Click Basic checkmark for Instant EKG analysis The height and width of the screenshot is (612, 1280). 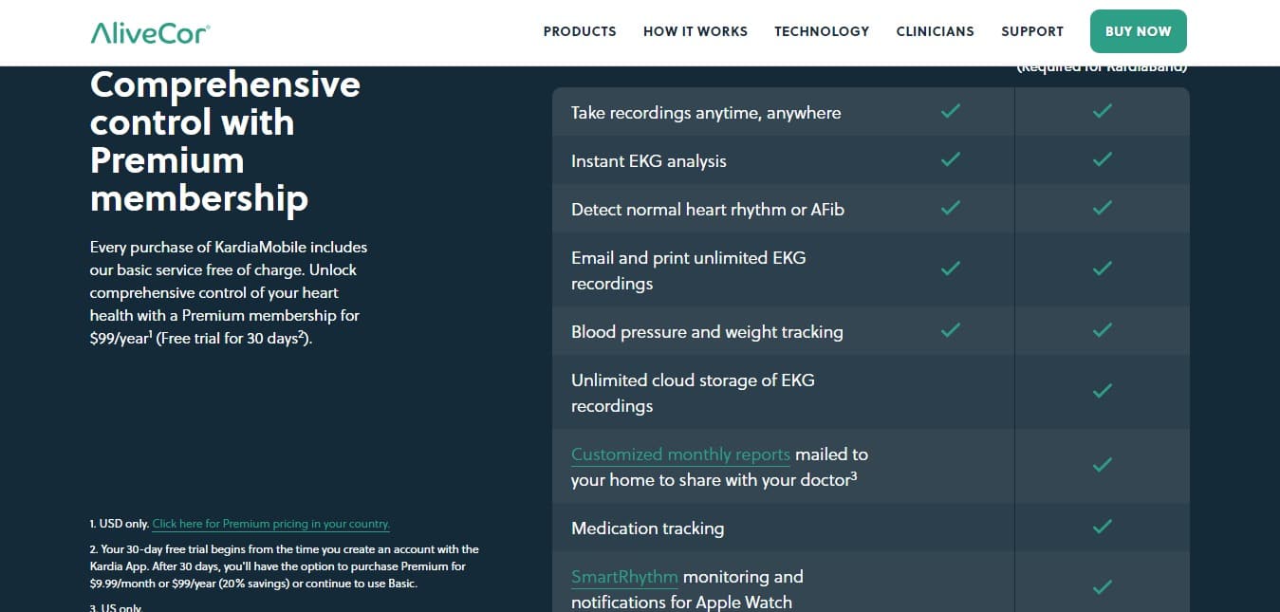(950, 159)
